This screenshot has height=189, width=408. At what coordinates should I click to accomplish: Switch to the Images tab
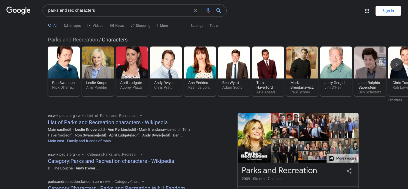pyautogui.click(x=72, y=26)
